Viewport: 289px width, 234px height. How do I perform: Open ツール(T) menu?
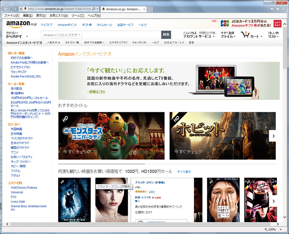click(78, 16)
